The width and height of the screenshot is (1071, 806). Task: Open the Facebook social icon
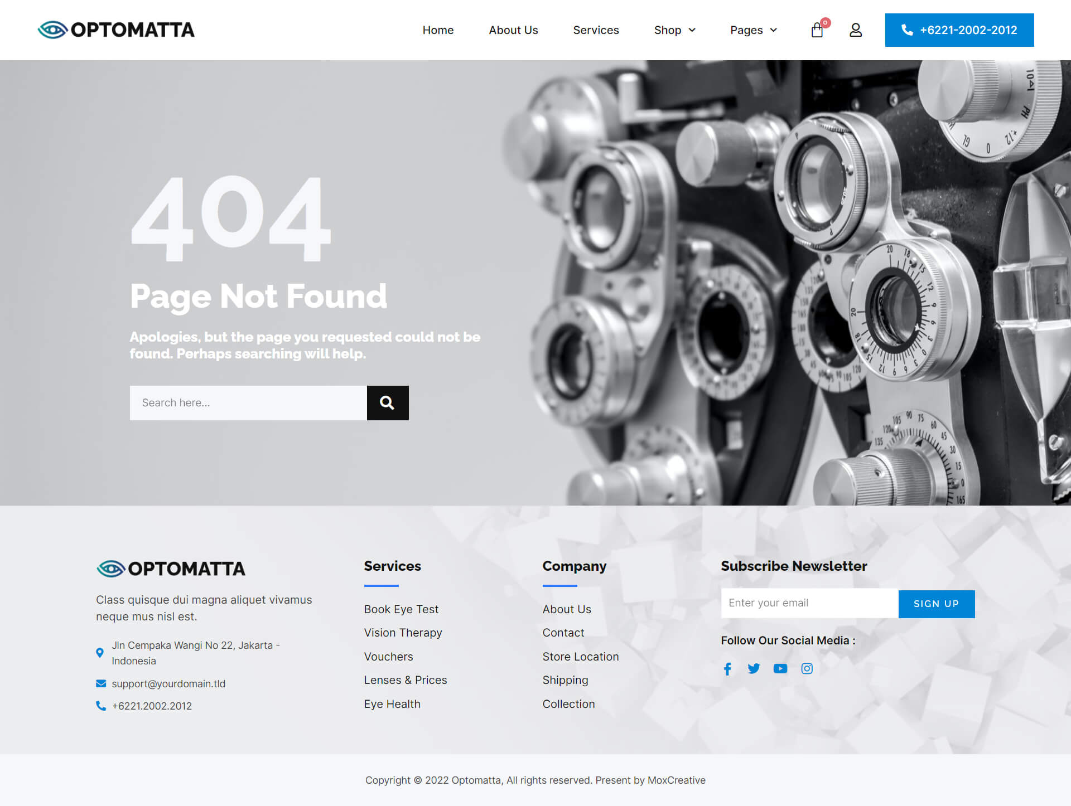tap(727, 669)
